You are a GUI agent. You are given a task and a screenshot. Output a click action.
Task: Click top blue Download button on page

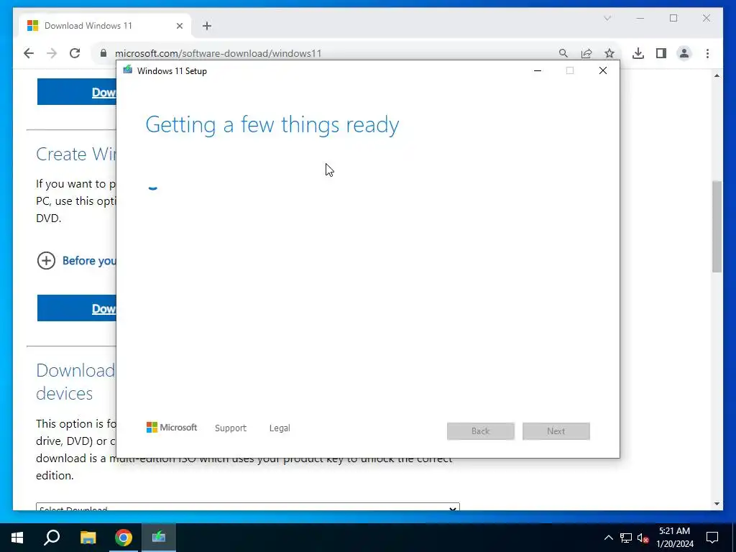[77, 92]
